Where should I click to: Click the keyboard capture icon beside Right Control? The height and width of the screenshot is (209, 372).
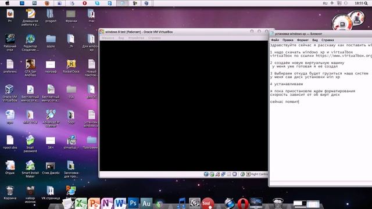tap(248, 174)
